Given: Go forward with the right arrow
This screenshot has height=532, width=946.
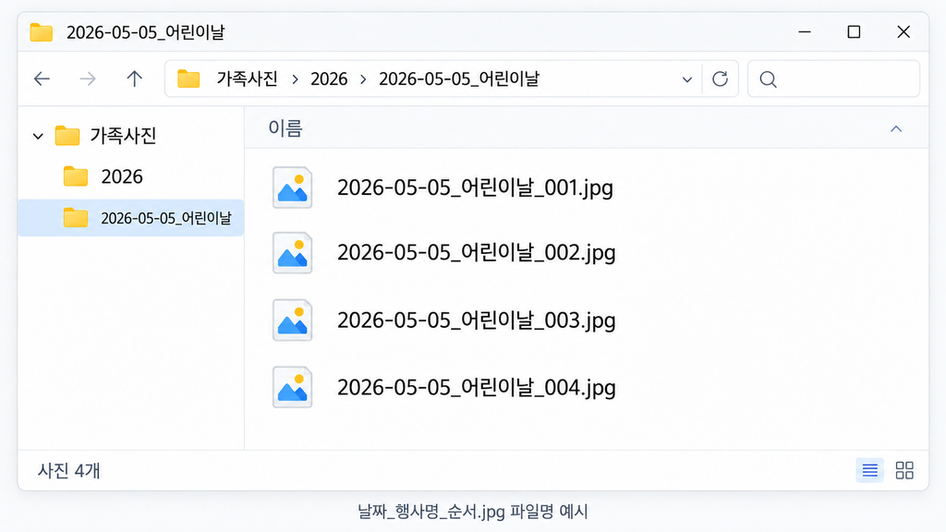Looking at the screenshot, I should (x=88, y=79).
